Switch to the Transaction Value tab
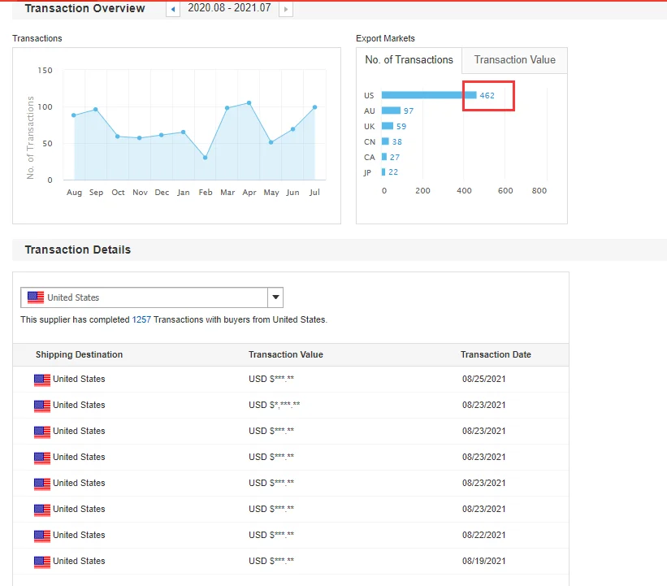667x586 pixels. [x=514, y=60]
